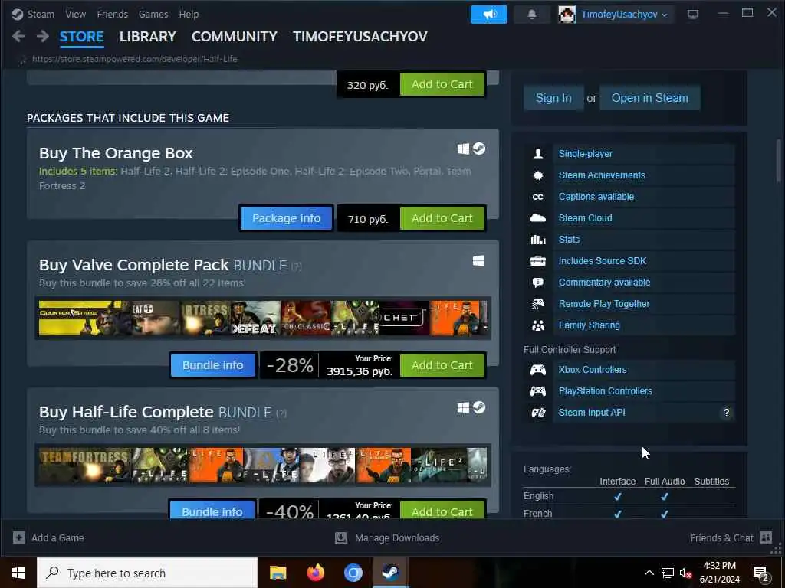Image resolution: width=785 pixels, height=588 pixels.
Task: Open the Windows Start menu
Action: (x=18, y=573)
